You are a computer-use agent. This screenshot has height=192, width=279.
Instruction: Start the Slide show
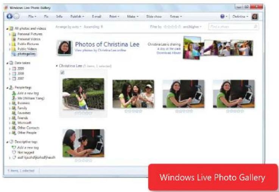154,16
